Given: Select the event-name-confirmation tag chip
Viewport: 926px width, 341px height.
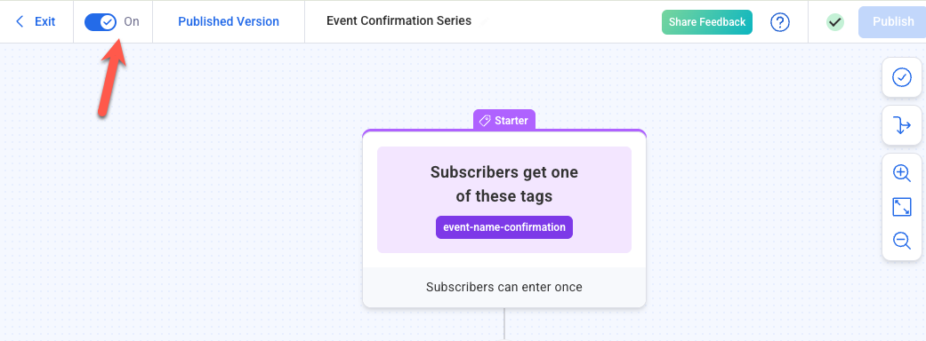Looking at the screenshot, I should pos(504,227).
